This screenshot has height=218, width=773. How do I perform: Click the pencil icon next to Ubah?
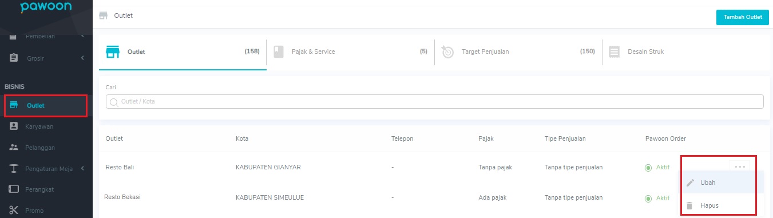click(x=690, y=183)
